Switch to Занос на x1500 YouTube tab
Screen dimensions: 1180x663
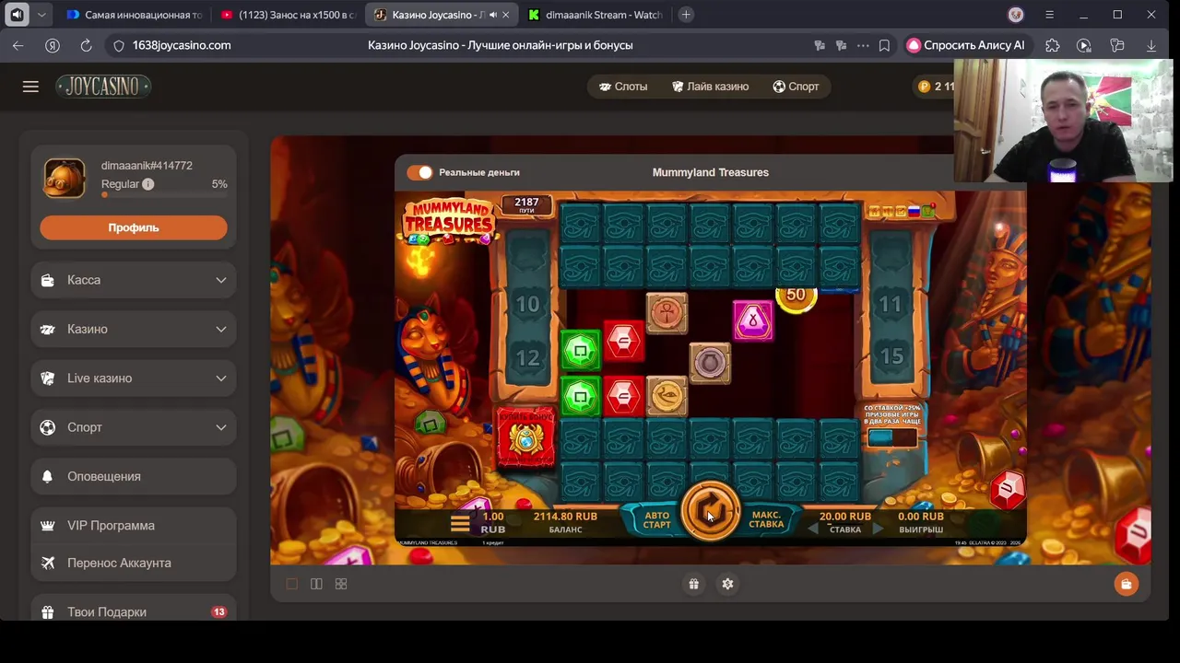click(x=288, y=15)
